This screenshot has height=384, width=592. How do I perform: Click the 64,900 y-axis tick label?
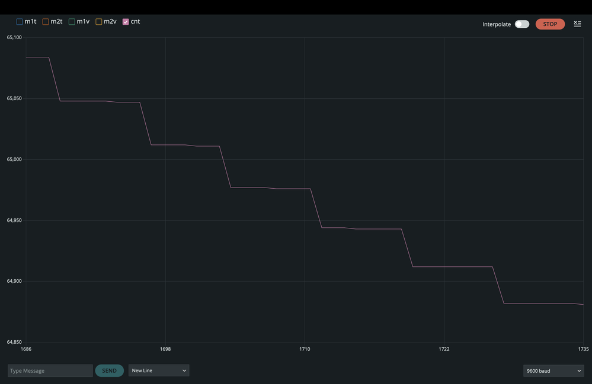pyautogui.click(x=14, y=281)
